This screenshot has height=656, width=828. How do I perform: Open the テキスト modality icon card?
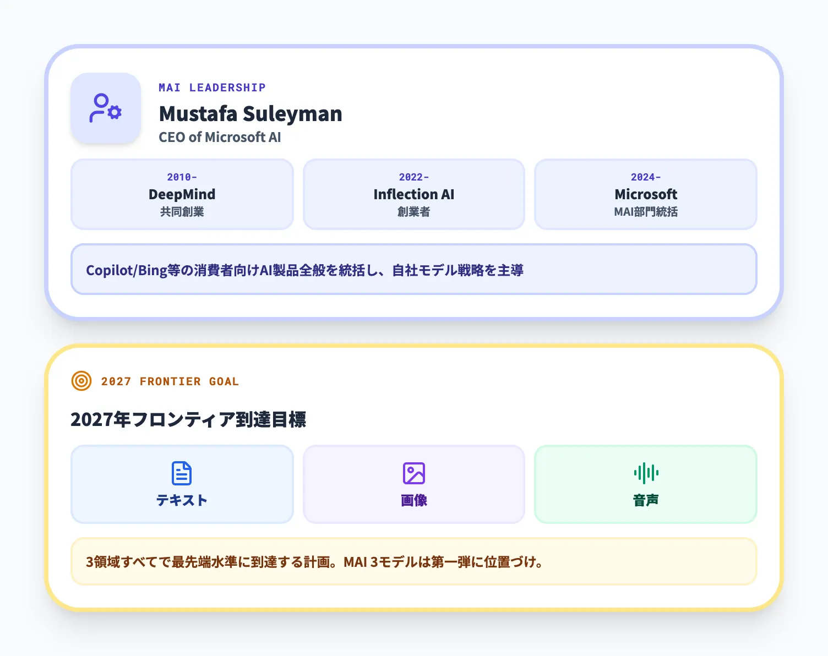point(182,484)
